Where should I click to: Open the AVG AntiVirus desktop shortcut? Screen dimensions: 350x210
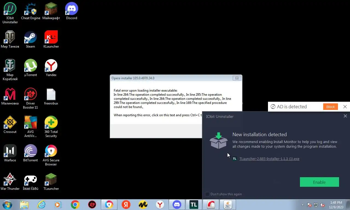(x=31, y=127)
